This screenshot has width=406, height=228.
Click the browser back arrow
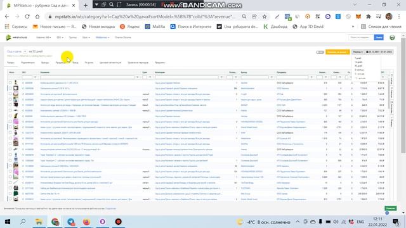7,16
